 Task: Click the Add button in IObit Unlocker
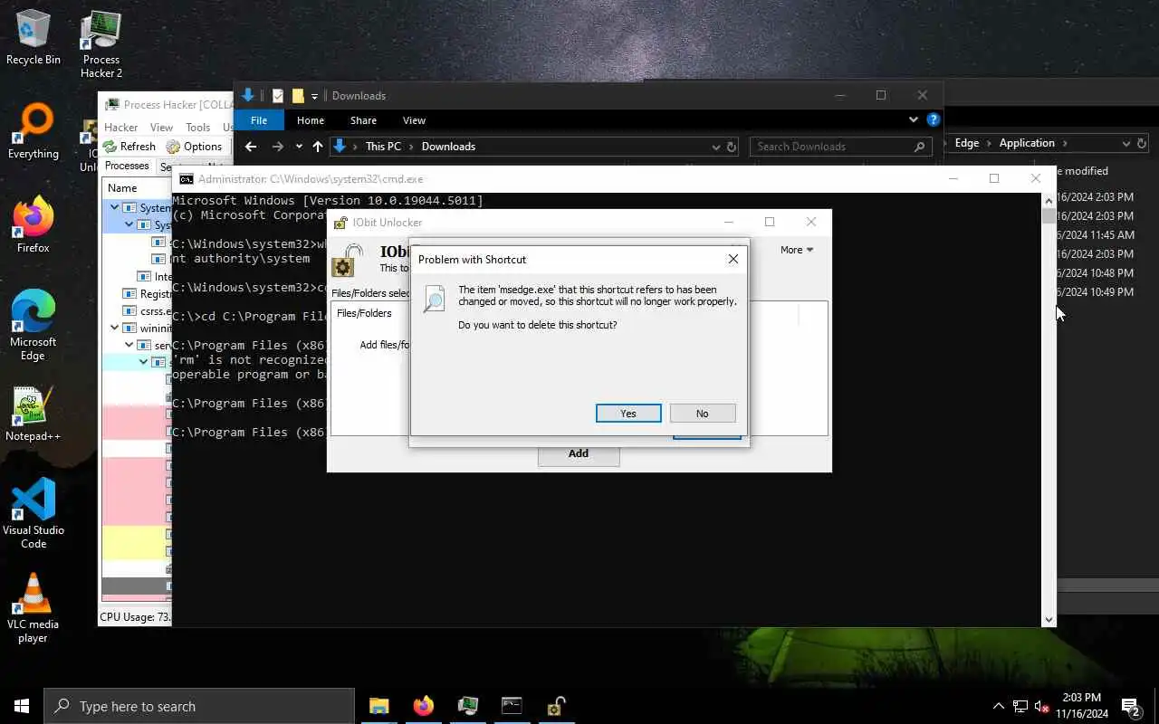click(579, 453)
